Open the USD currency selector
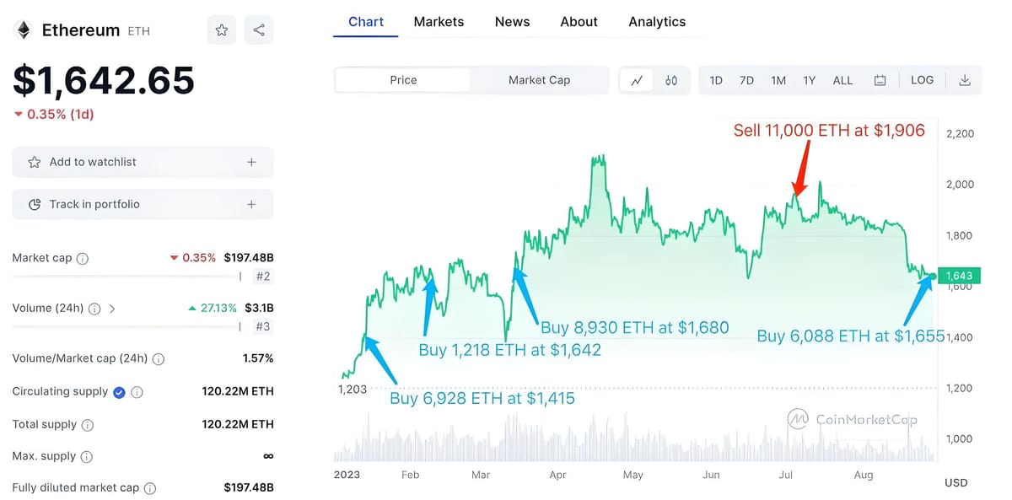Image resolution: width=1012 pixels, height=500 pixels. 955,482
